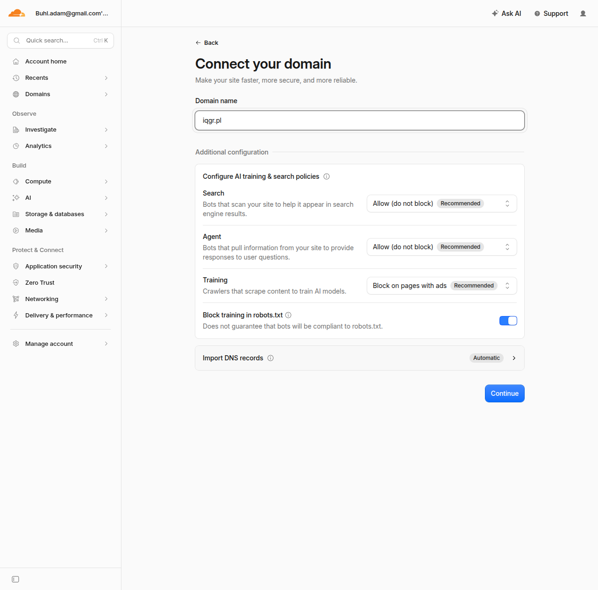Expand the Networking chevron

[x=106, y=299]
